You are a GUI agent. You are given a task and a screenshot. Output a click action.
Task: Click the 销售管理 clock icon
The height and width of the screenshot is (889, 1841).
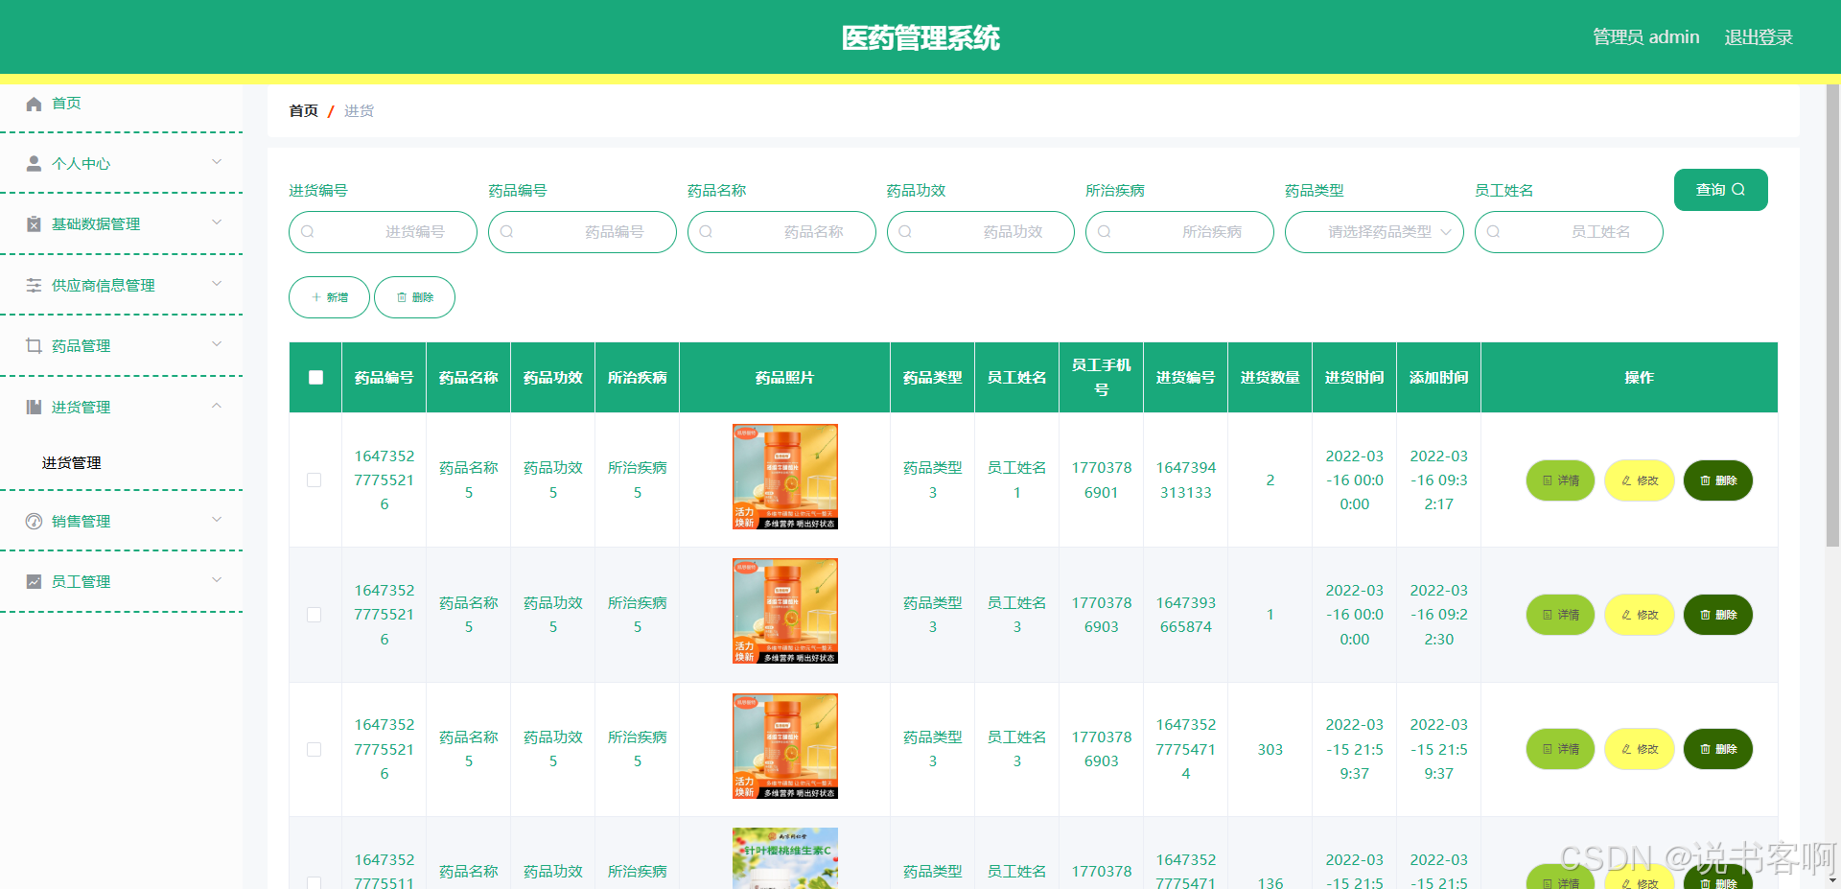click(x=34, y=521)
